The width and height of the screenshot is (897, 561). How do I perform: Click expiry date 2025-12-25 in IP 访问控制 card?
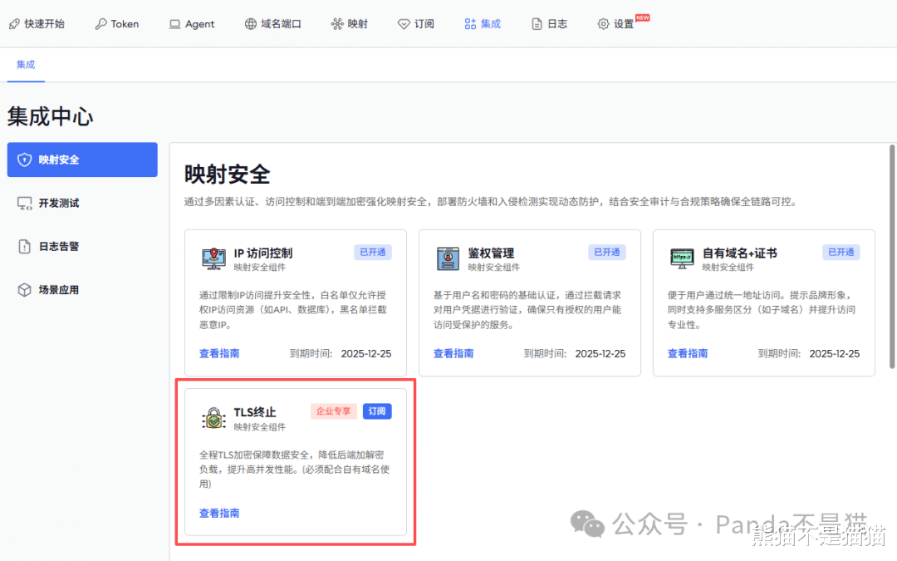[x=366, y=354]
